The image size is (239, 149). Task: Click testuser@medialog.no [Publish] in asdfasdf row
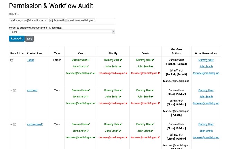click(176, 113)
